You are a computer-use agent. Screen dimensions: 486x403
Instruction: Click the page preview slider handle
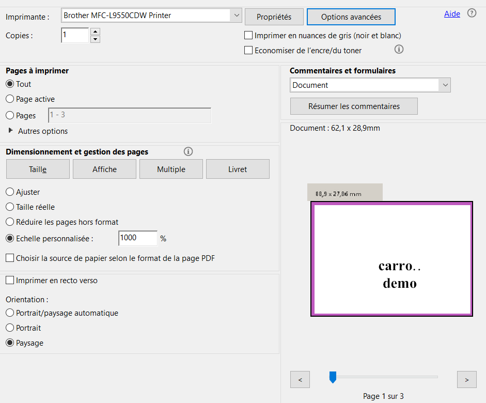click(x=333, y=377)
